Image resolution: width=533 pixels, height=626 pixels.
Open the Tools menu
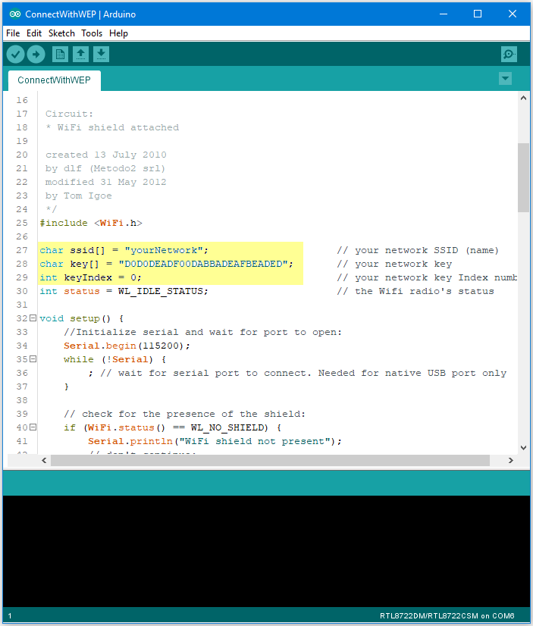point(92,33)
